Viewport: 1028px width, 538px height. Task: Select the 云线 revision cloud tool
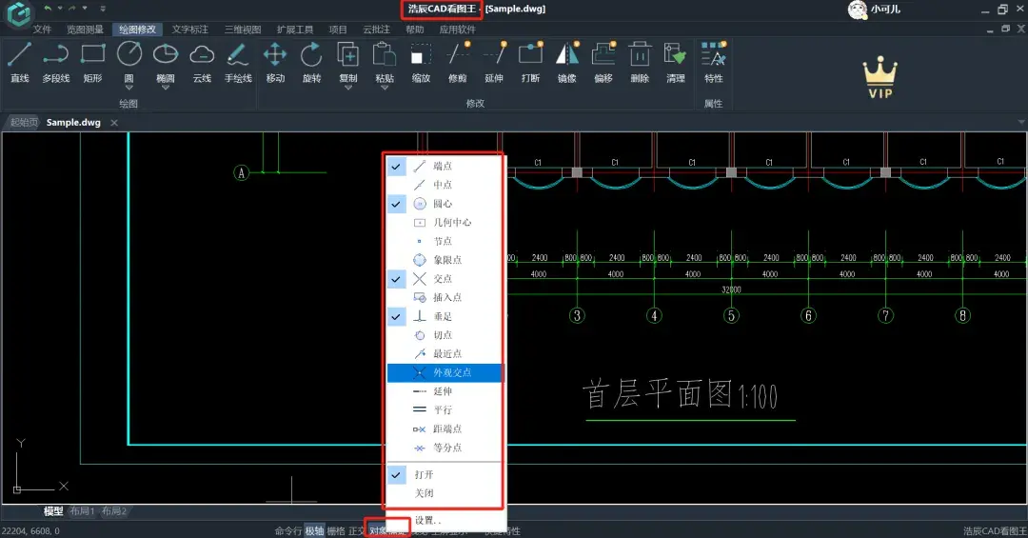click(x=202, y=63)
